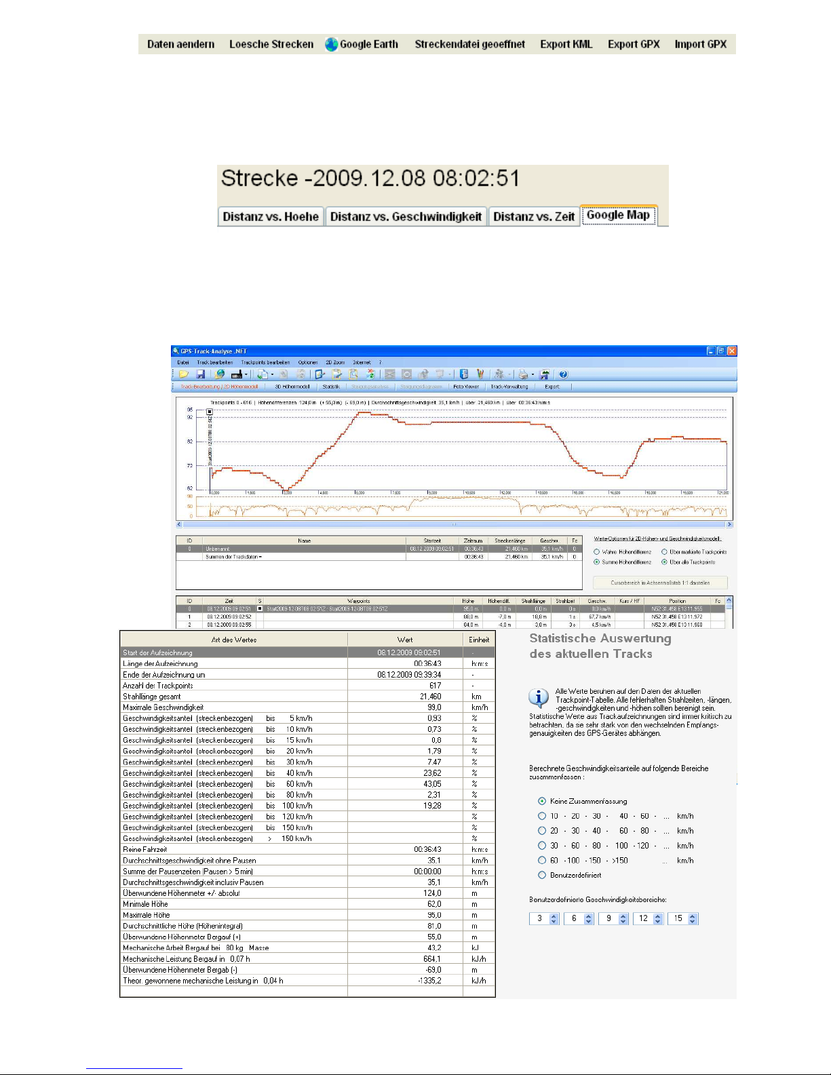The image size is (831, 1075).
Task: Click the globe icon in the GPS-Track-Analyse toolbar
Action: 219,374
